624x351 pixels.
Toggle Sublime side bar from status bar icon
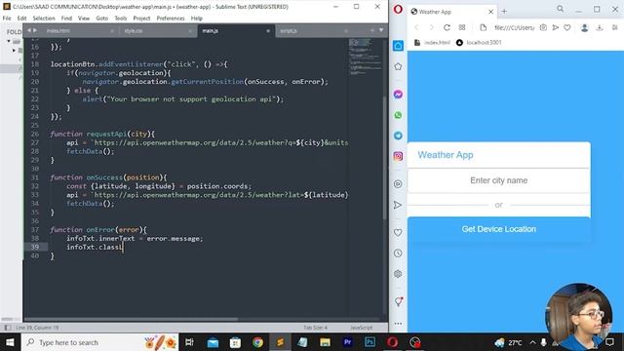(7, 328)
